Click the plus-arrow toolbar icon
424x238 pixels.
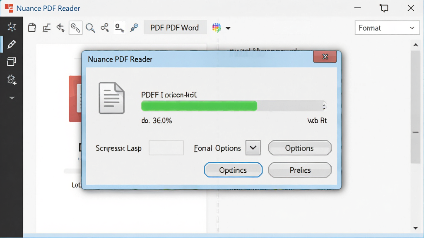click(x=60, y=28)
